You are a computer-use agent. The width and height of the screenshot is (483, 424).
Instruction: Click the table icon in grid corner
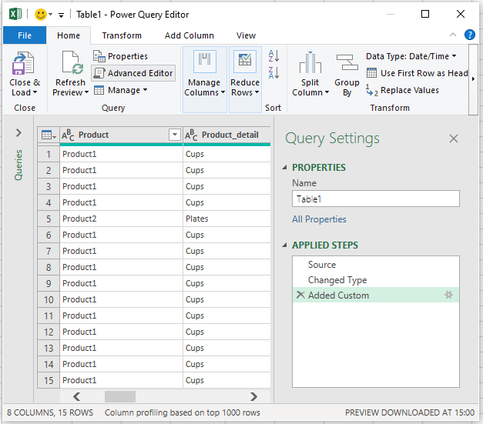tap(48, 135)
